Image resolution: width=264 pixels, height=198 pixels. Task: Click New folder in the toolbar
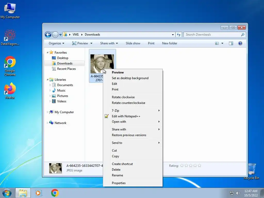click(x=170, y=43)
